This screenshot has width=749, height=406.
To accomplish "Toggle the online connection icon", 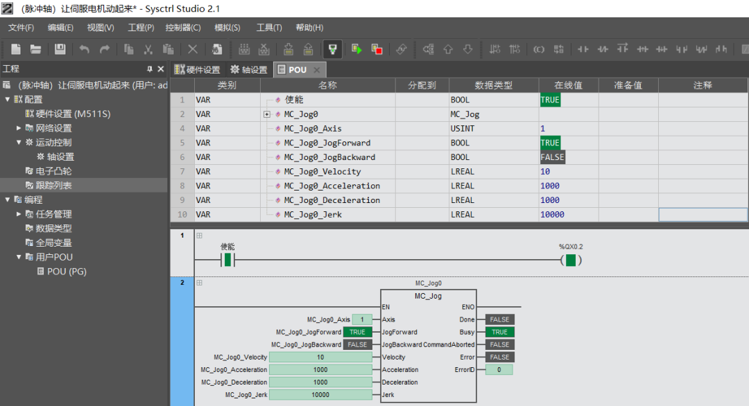I will (332, 49).
